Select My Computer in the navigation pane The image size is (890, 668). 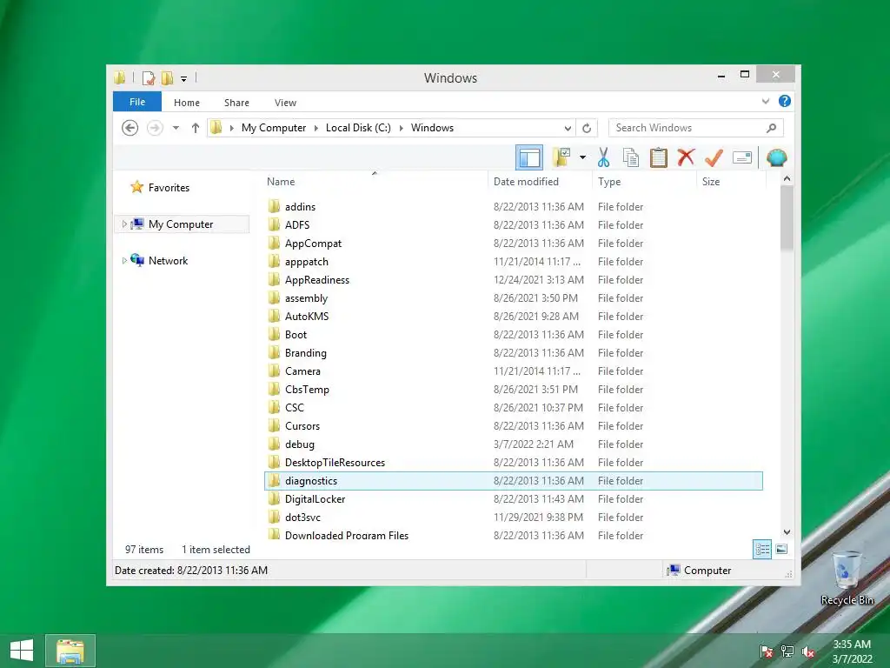pyautogui.click(x=181, y=224)
